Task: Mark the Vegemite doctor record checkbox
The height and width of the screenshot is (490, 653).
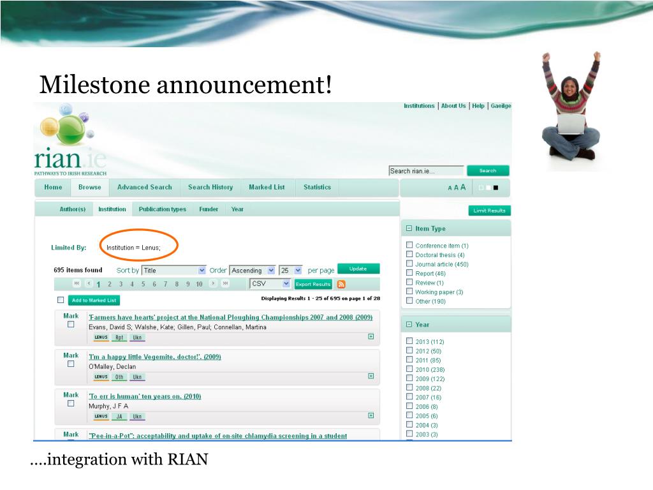Action: pos(71,364)
